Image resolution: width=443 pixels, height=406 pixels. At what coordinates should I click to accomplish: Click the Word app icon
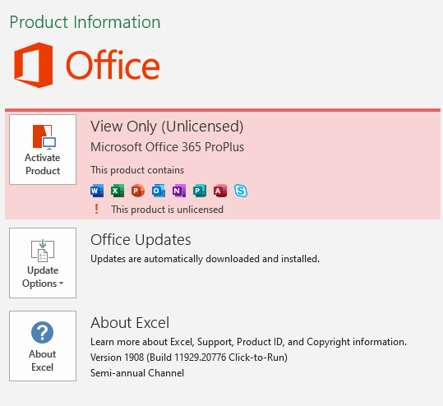[97, 191]
